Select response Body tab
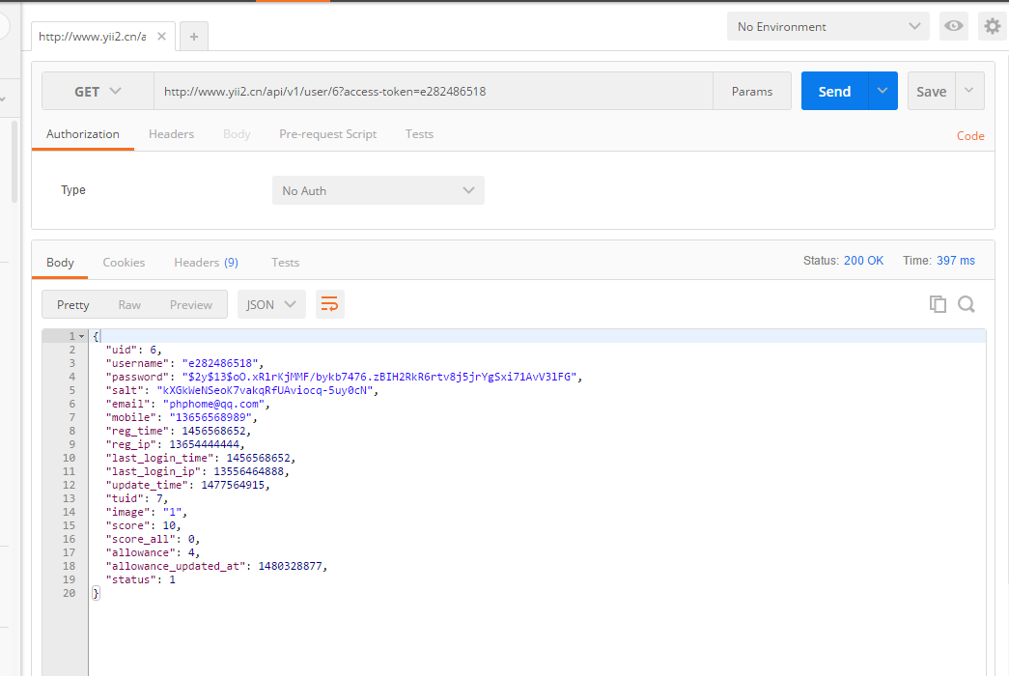The height and width of the screenshot is (676, 1009). (60, 263)
